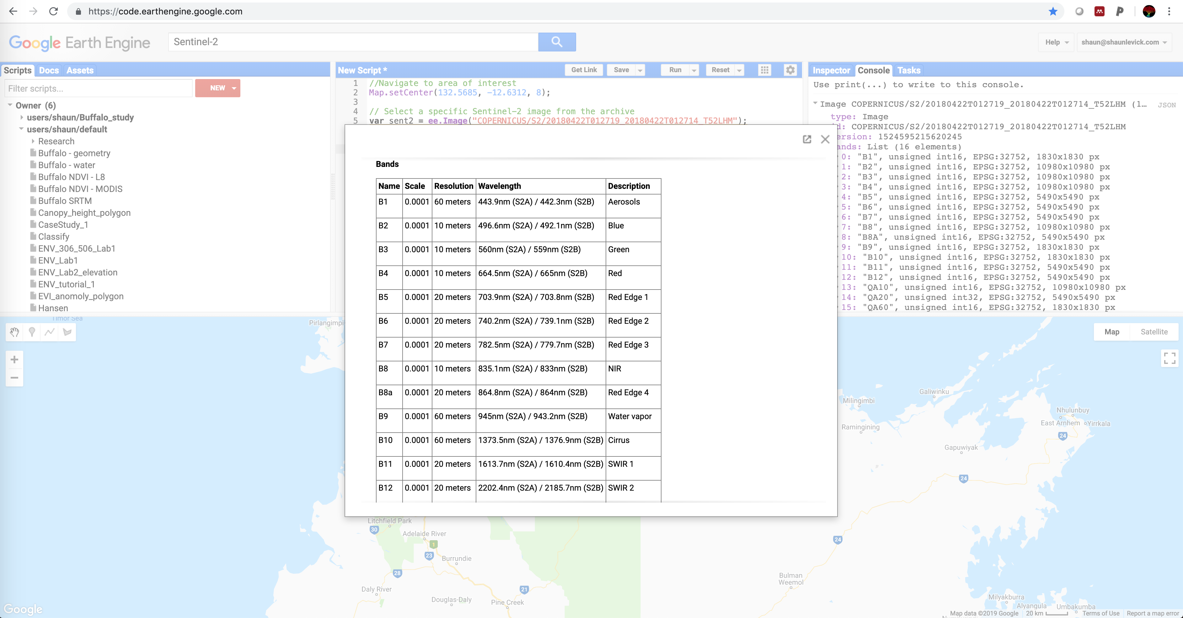Click the Filter scripts input field
This screenshot has height=618, width=1183.
98,88
